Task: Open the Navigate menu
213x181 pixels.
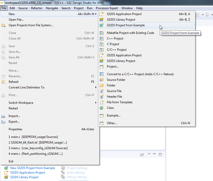Action: point(52,8)
